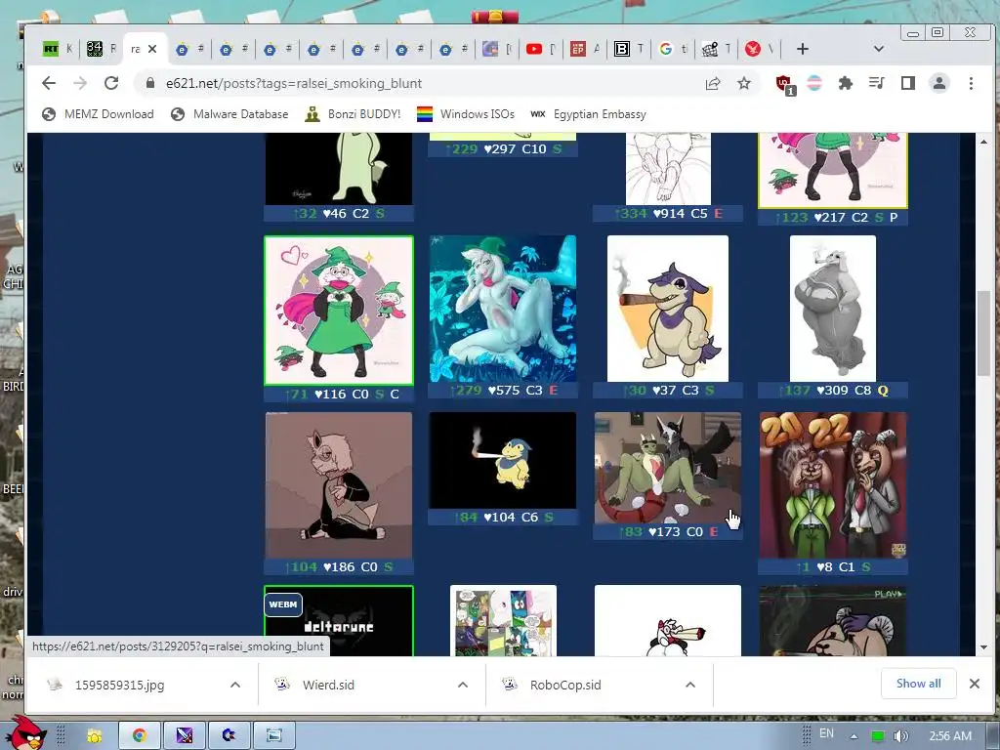The image size is (1000, 750).
Task: Reload the current page
Action: pyautogui.click(x=111, y=84)
